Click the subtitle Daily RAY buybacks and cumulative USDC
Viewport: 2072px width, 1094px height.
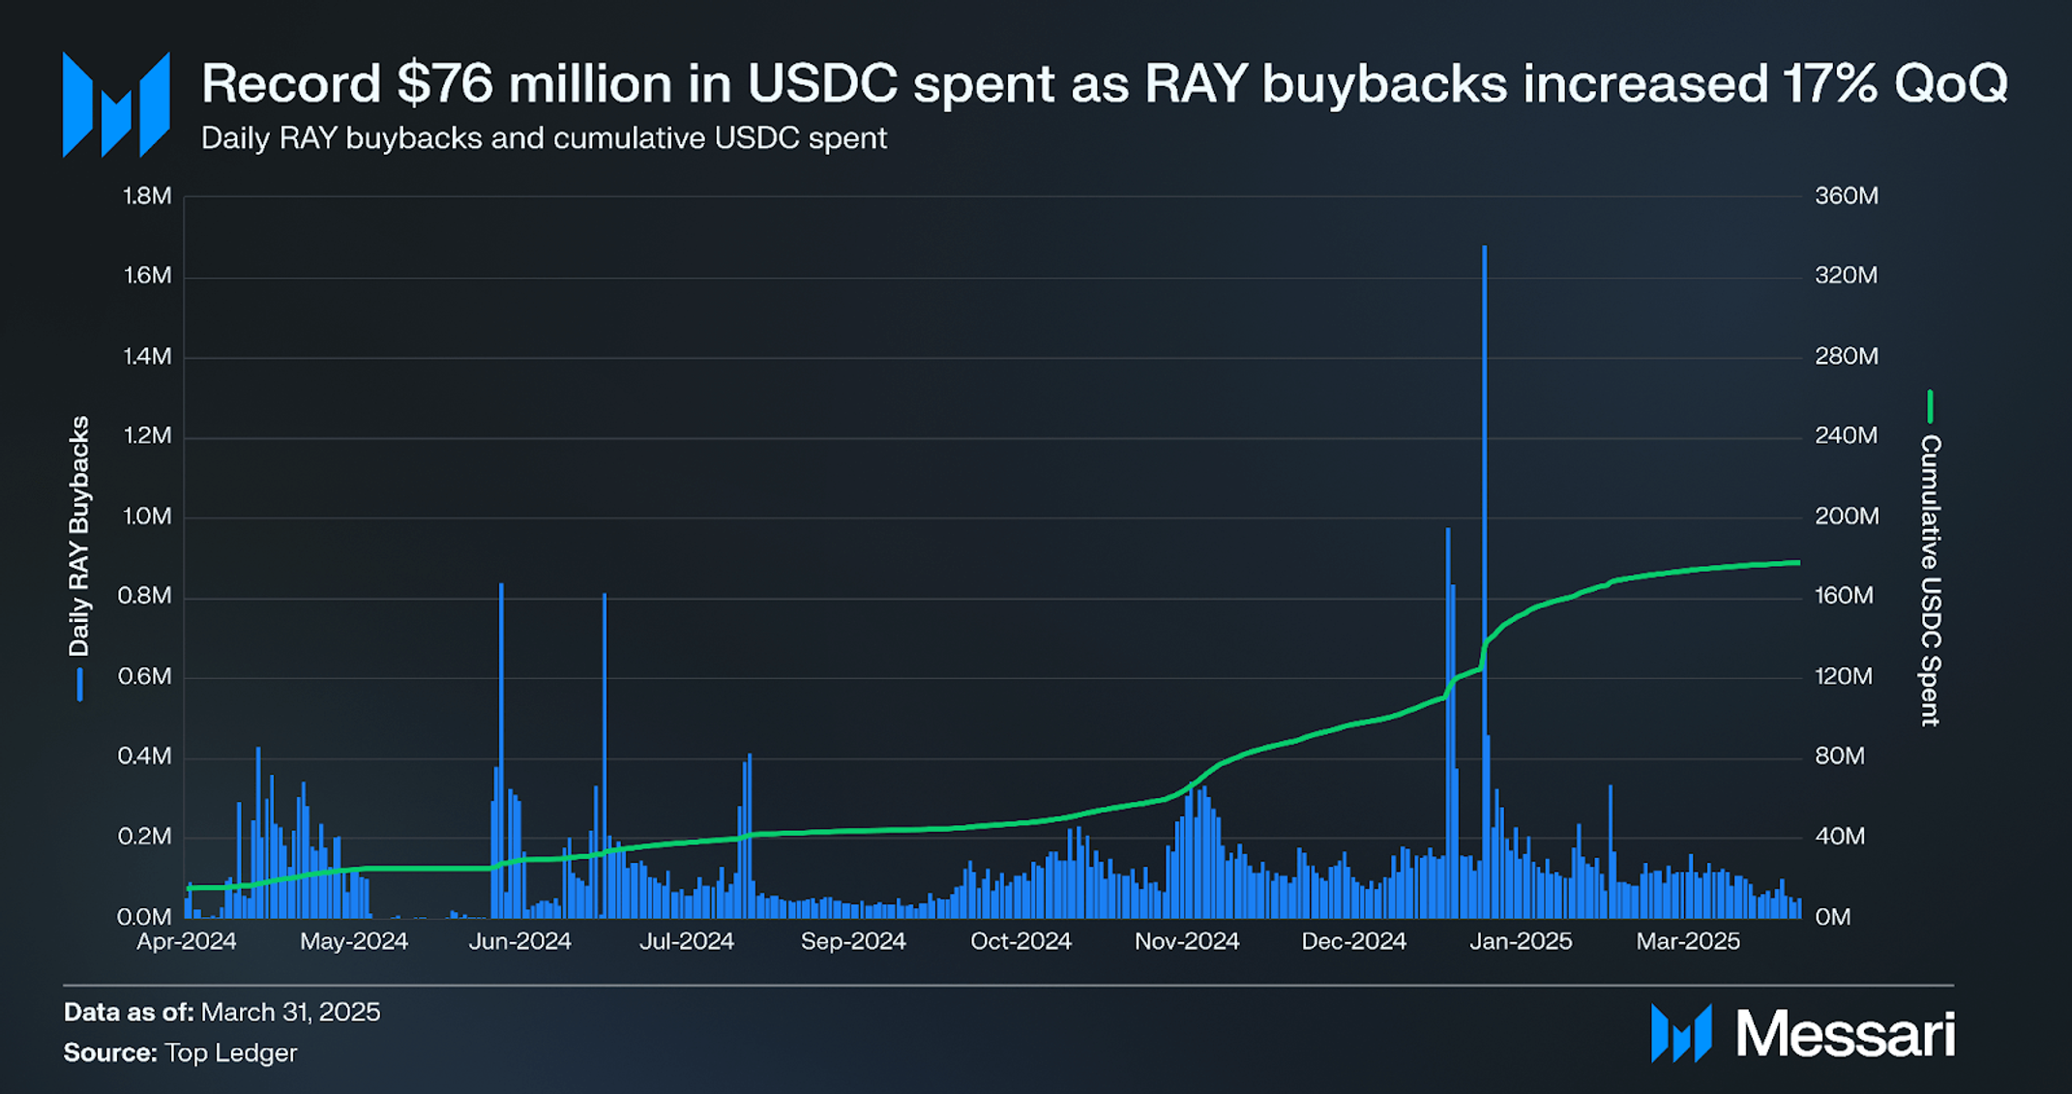(544, 138)
